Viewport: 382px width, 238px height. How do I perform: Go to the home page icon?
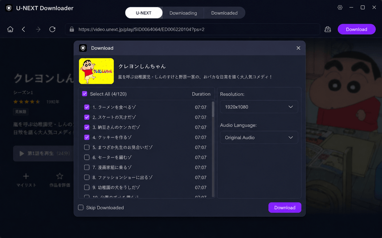[10, 30]
